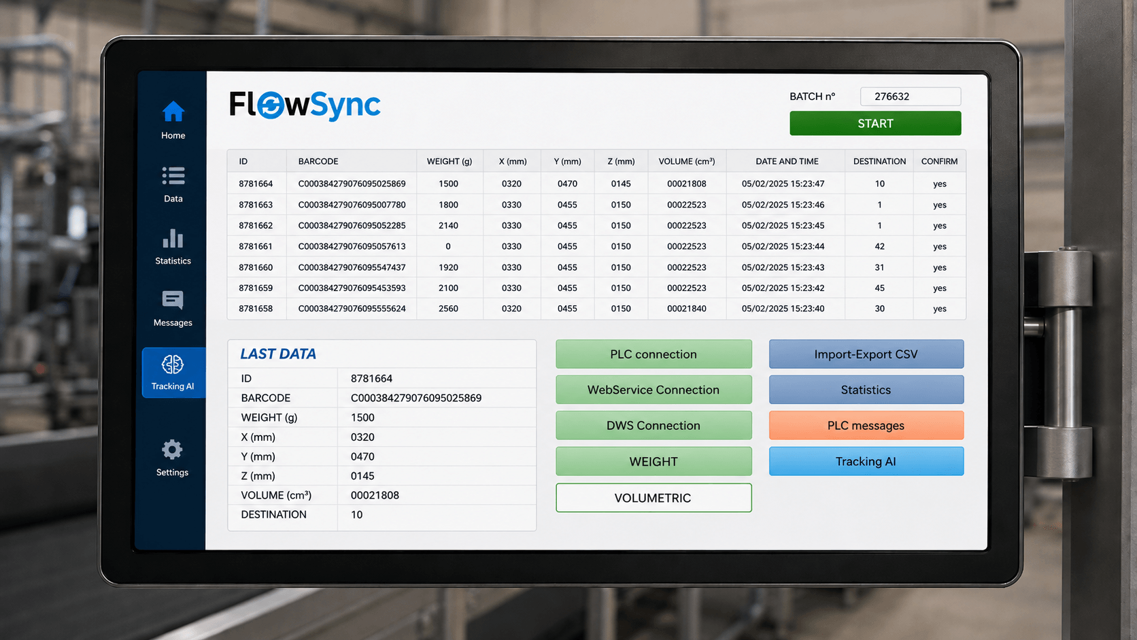
Task: Select table row ID 8781662
Action: pos(596,226)
